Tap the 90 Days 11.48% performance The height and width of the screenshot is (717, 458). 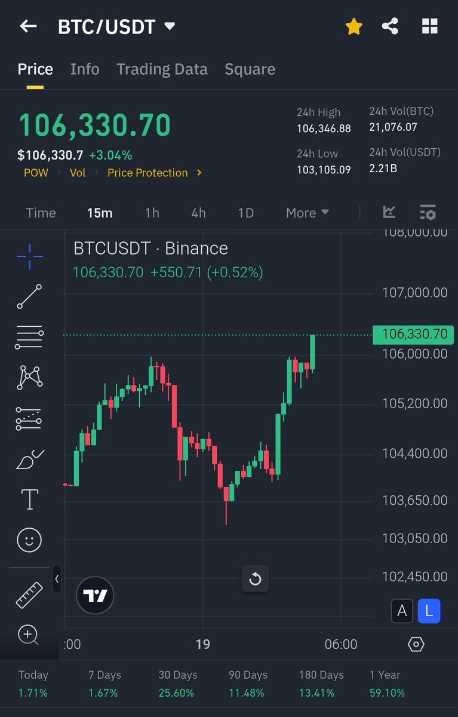(248, 684)
